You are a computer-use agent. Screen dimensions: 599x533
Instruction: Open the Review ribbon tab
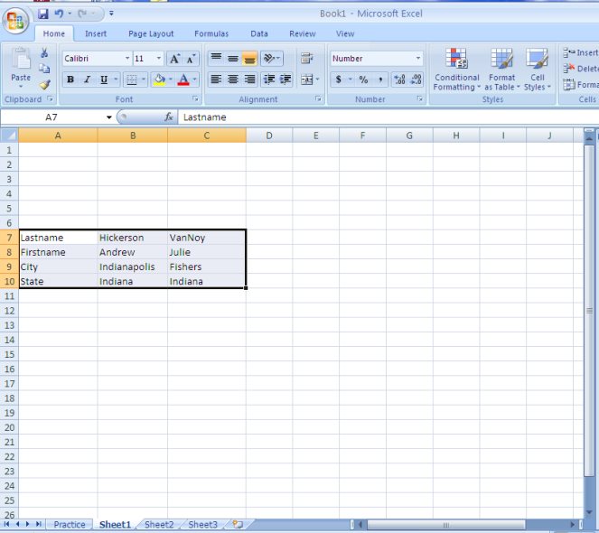point(302,33)
